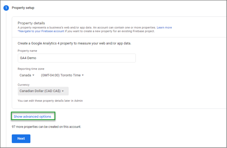The width and height of the screenshot is (227, 148).
Task: Click the Property name field containing GA4 Demo
Action: pyautogui.click(x=77, y=58)
